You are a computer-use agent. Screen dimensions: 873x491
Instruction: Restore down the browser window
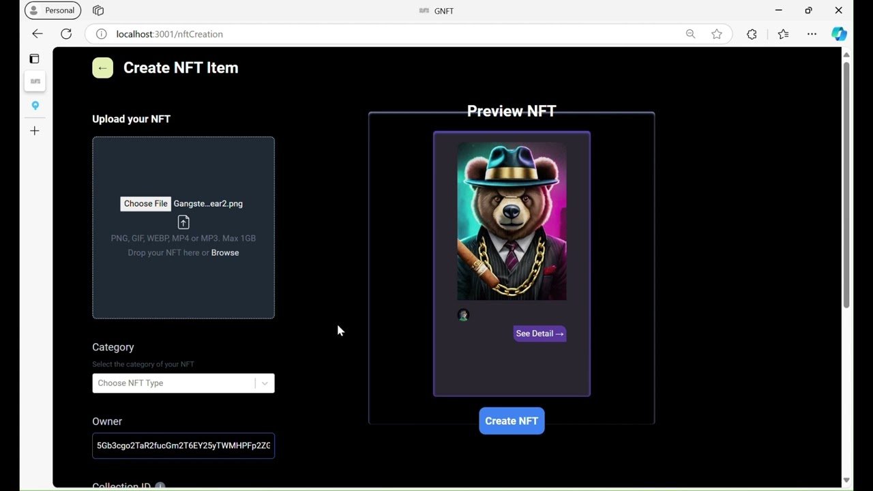[x=808, y=10]
